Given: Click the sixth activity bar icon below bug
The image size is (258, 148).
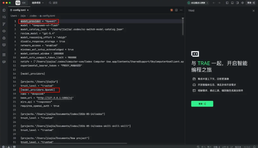Looking at the screenshot, I should [x=4, y=45].
